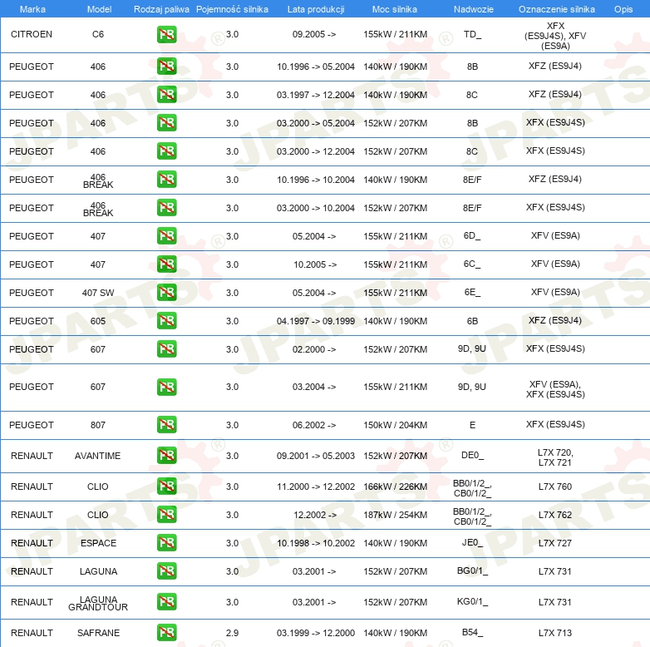The image size is (650, 647).
Task: Select the L7X 713 engine code
Action: (555, 633)
